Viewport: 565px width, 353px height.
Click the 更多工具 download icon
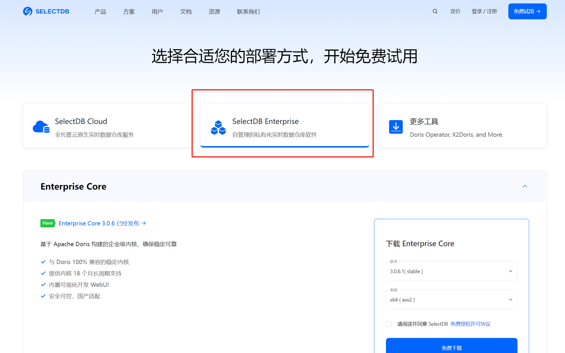[x=396, y=127]
